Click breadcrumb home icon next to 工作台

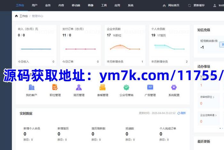[x=16, y=16]
